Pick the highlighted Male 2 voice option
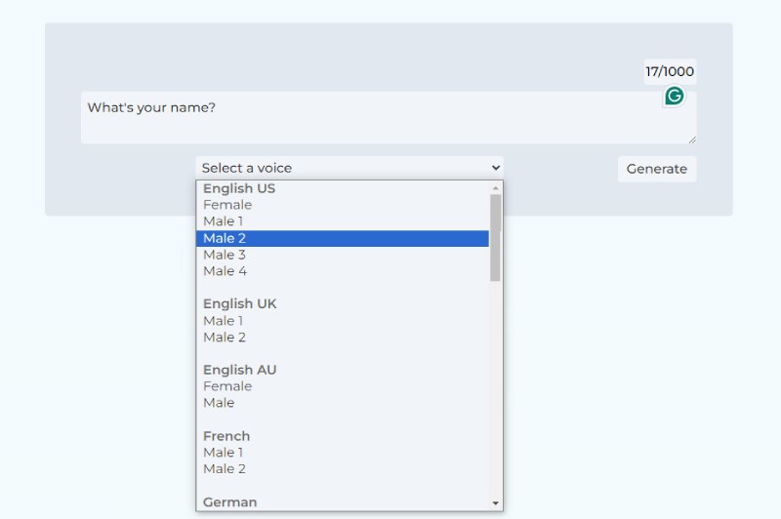The width and height of the screenshot is (781, 519). [x=225, y=238]
